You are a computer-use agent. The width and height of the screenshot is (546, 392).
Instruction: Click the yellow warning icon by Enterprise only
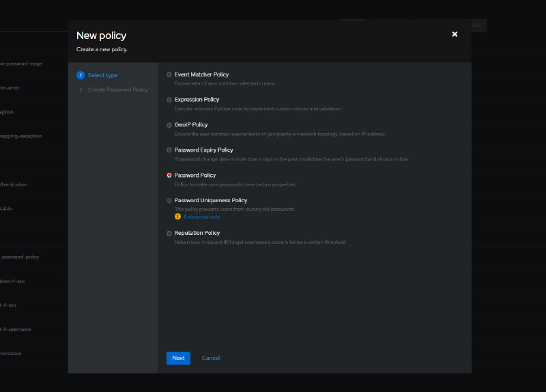click(x=177, y=216)
